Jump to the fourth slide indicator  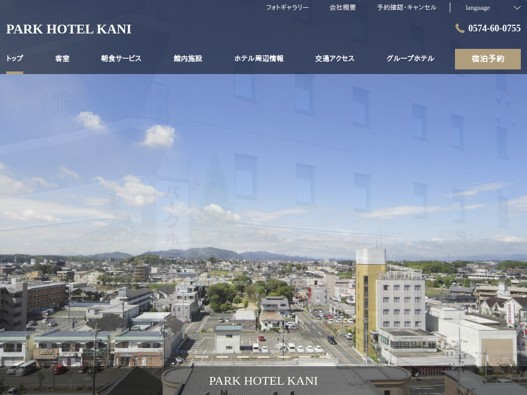tap(263, 357)
